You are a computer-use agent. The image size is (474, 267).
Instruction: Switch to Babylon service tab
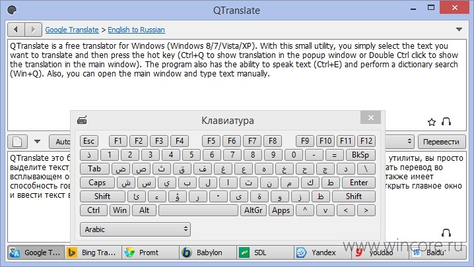208,252
